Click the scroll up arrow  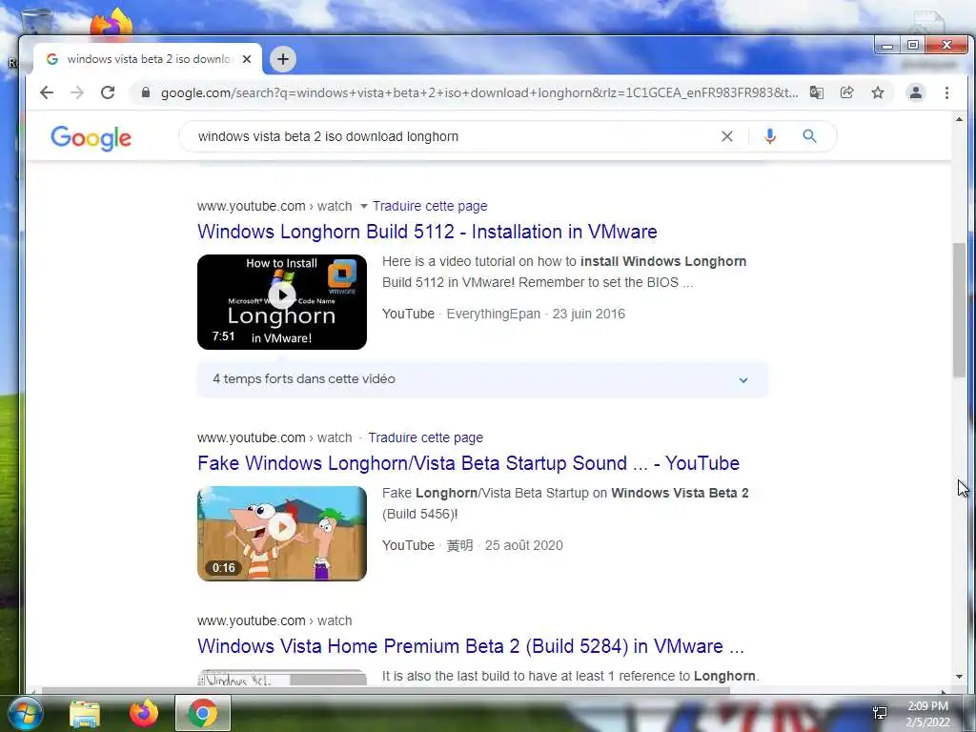(959, 119)
